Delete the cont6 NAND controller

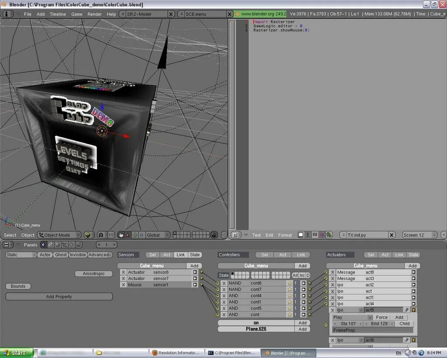pyautogui.click(x=224, y=283)
